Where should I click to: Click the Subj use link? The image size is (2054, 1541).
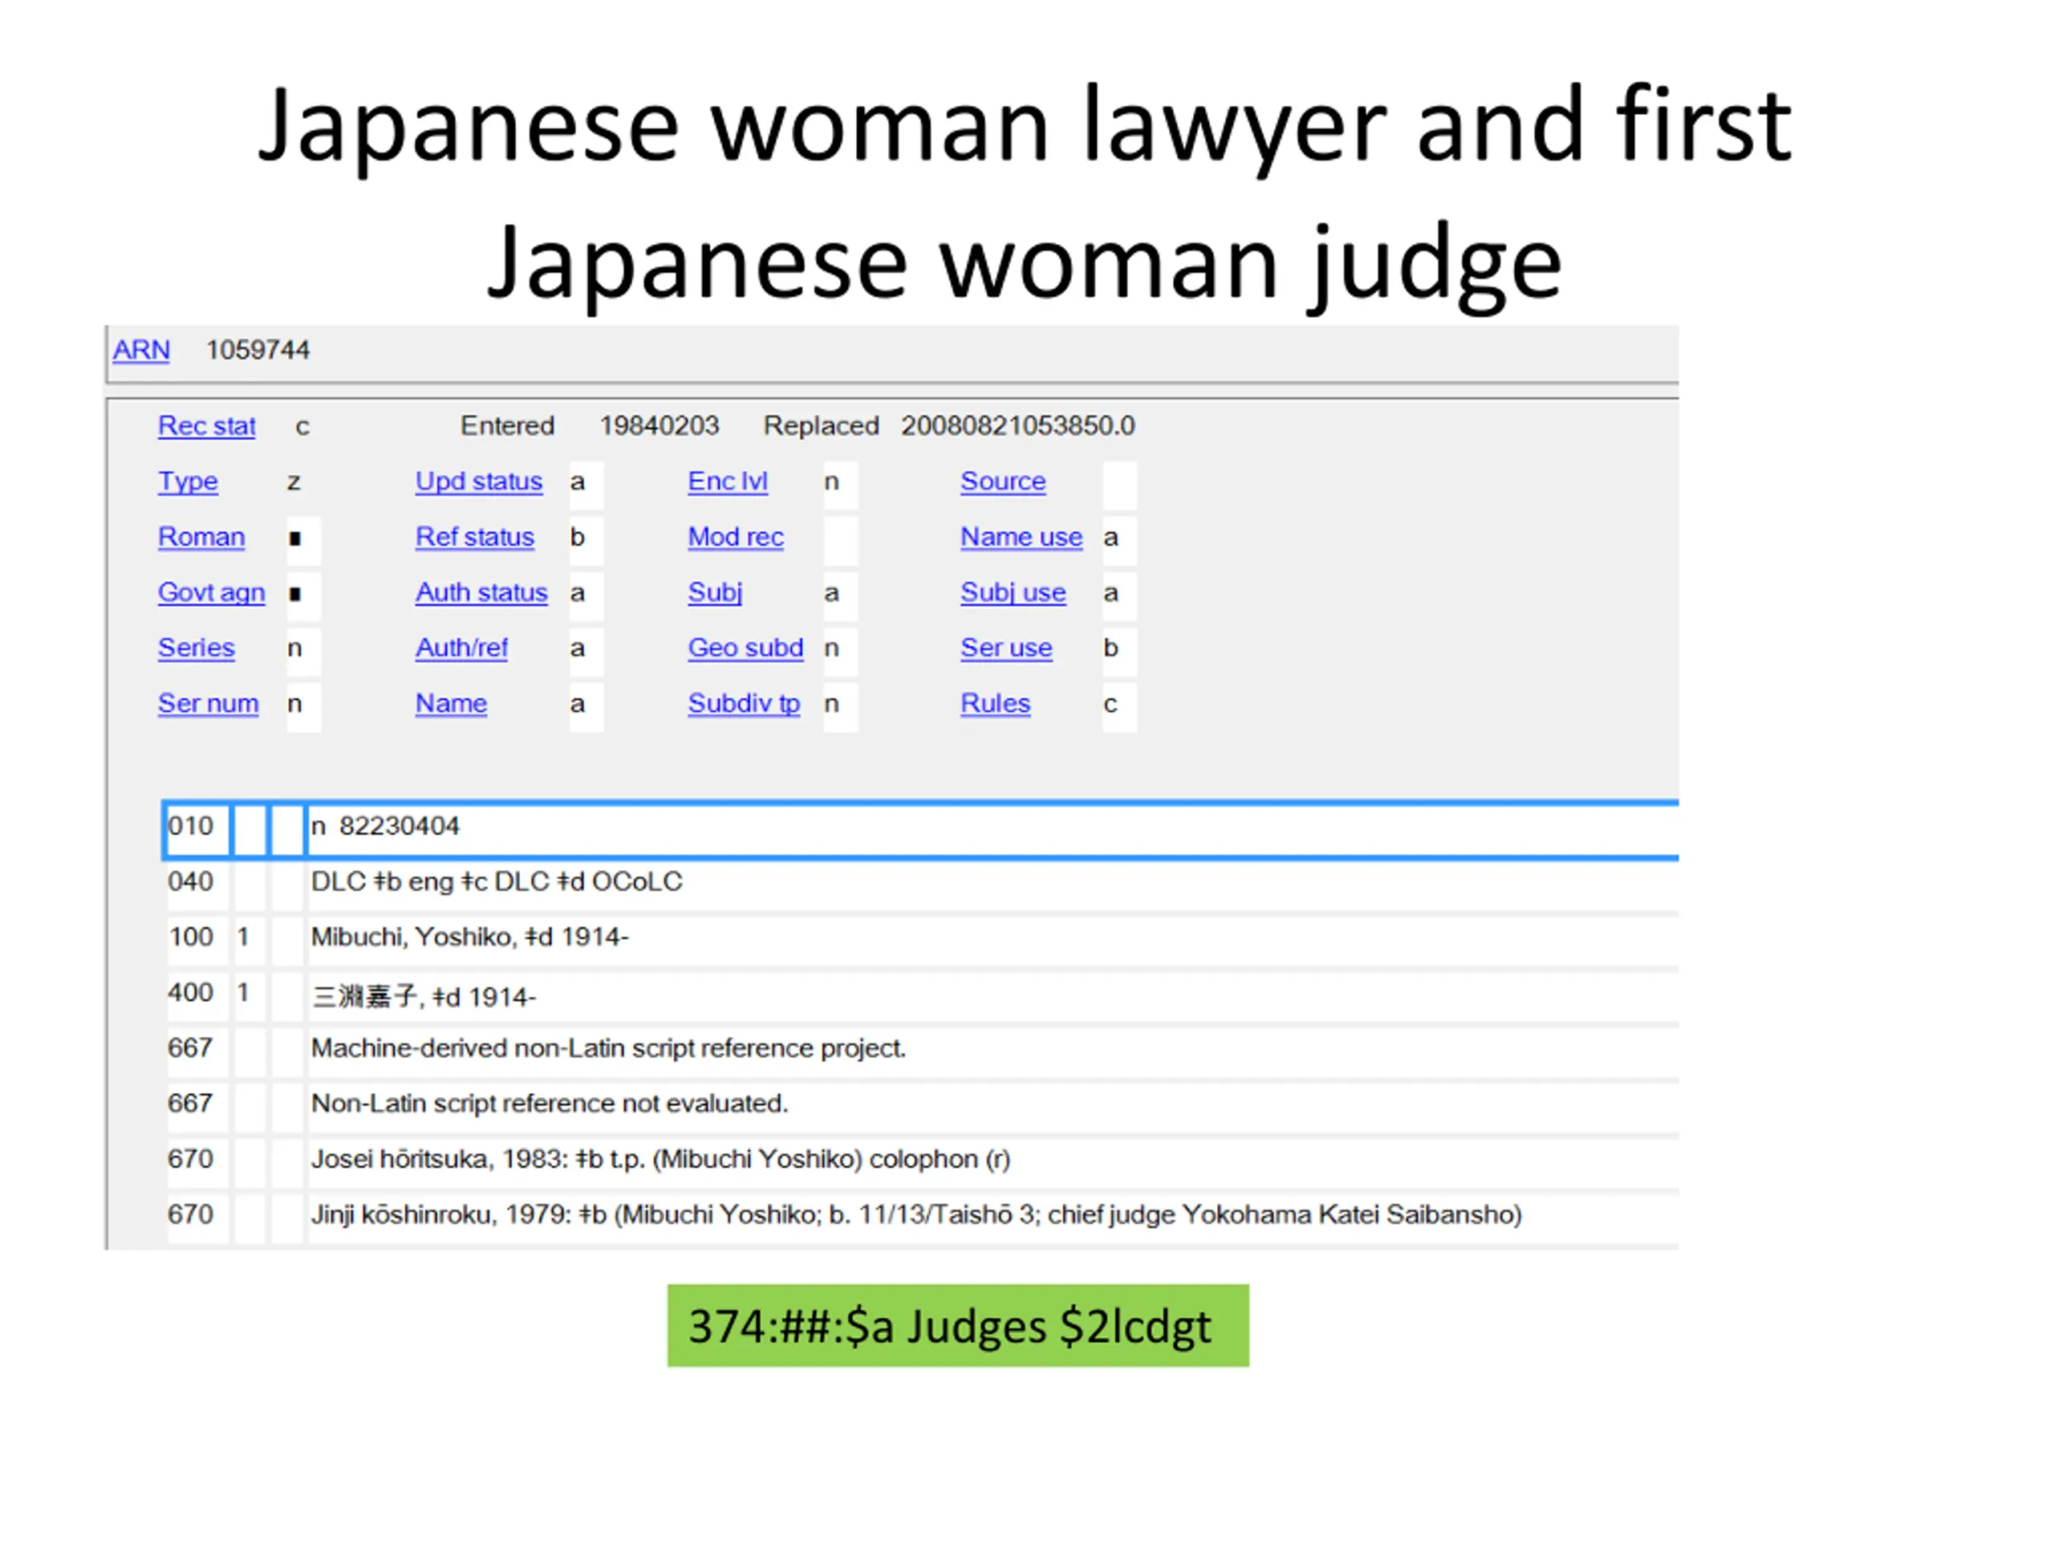(1013, 592)
